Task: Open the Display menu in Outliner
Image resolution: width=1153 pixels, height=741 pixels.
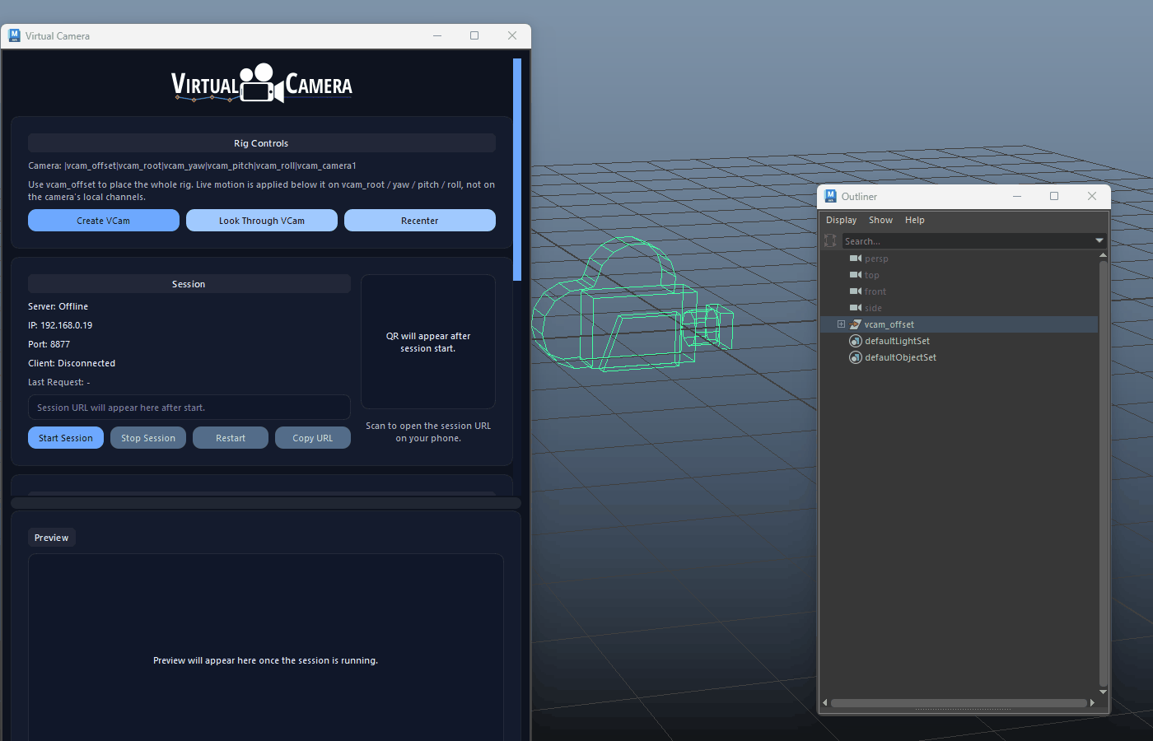Action: point(841,220)
